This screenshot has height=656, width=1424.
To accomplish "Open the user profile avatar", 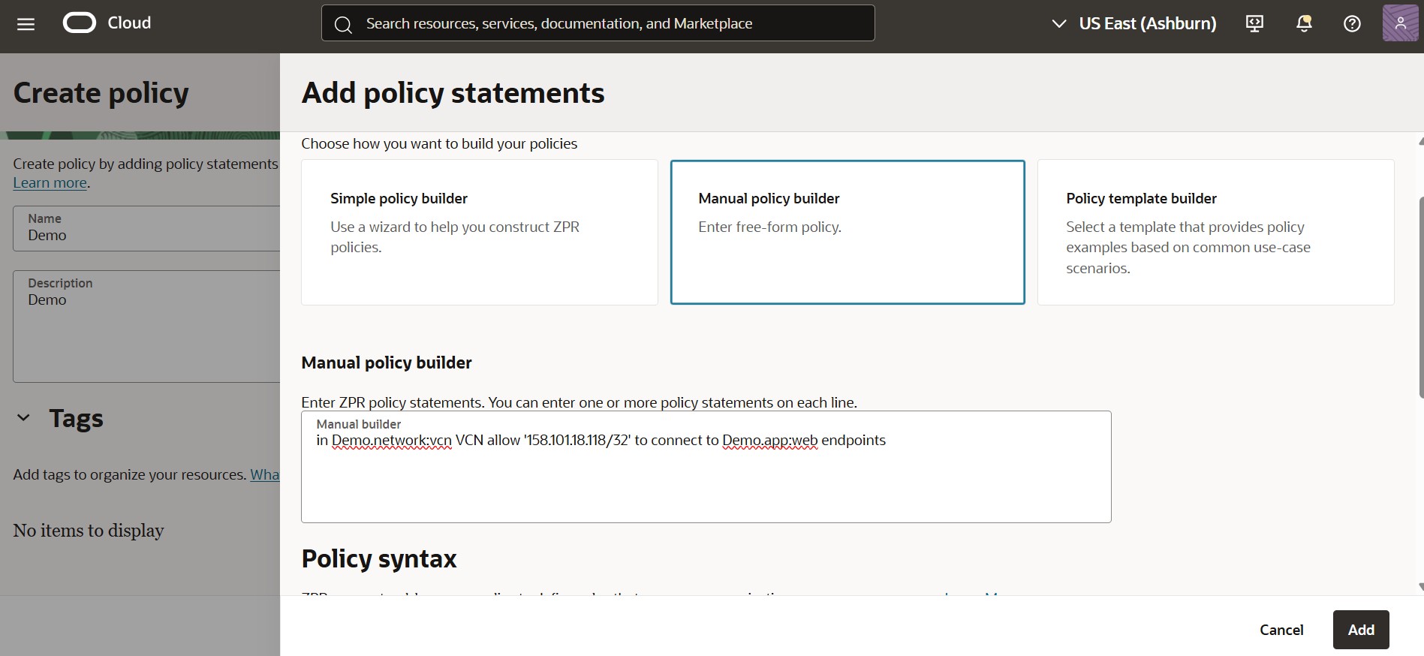I will point(1400,23).
